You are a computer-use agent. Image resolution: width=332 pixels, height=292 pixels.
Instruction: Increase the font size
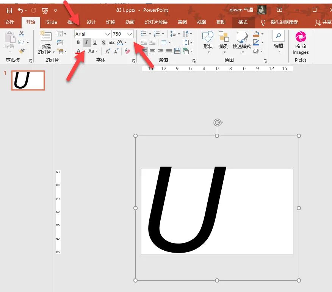[x=108, y=51]
